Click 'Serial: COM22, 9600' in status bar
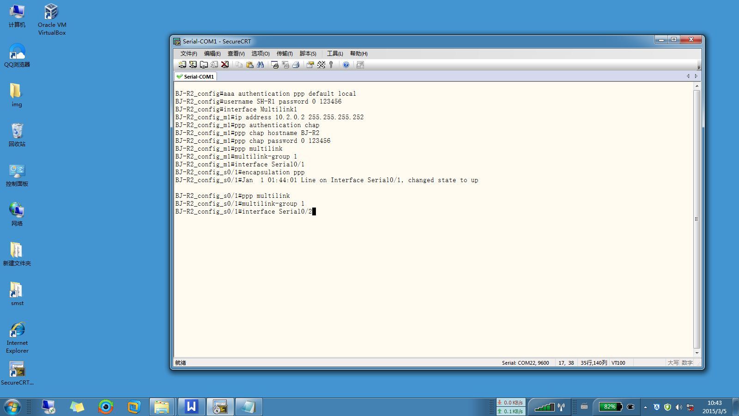Screen dimensions: 739x416 click(526, 363)
